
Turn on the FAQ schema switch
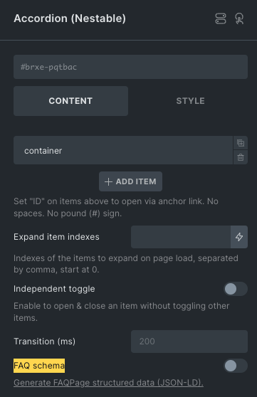(236, 366)
